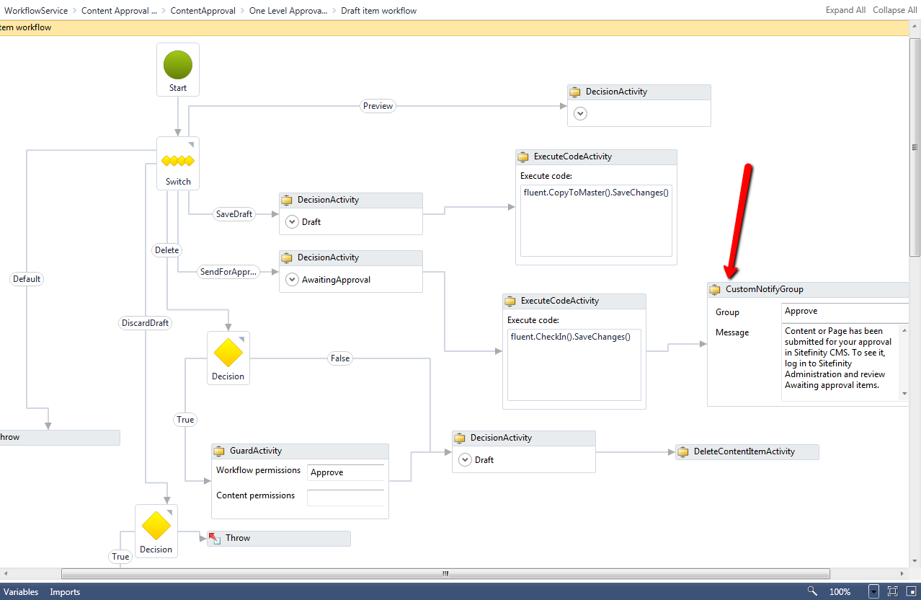This screenshot has width=921, height=600.
Task: Expand the Preview DecisionActivity chevron
Action: (x=580, y=113)
